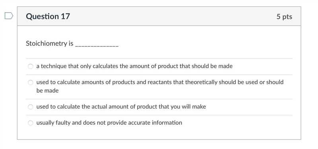Screen dimensions: 318x149
Task: Flag Question 17 using the flag icon
Action: tap(9, 16)
